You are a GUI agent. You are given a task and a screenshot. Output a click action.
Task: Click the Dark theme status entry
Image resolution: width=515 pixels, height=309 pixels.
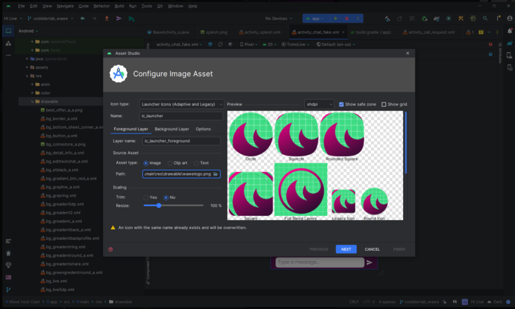coord(495,302)
